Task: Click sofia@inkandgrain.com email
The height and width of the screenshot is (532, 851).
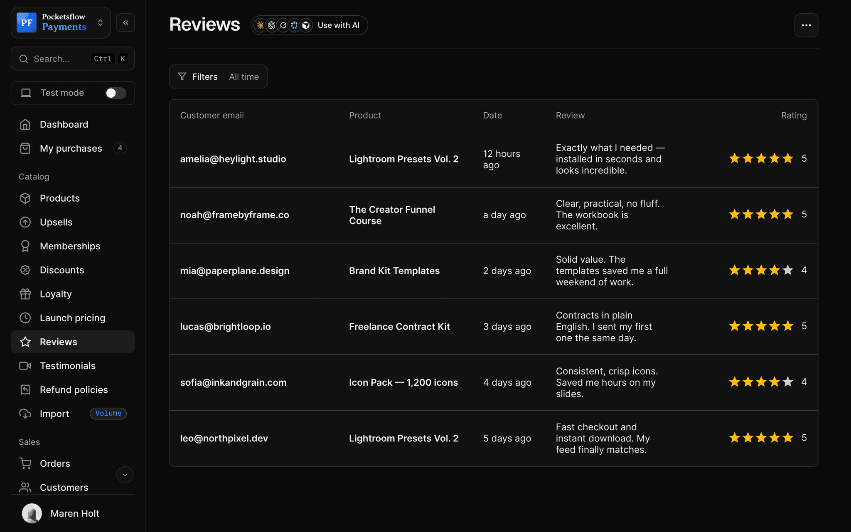Action: coord(233,382)
